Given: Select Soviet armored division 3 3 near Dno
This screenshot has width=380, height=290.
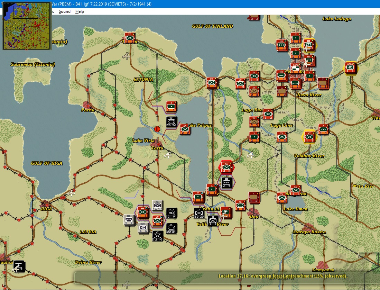Looking at the screenshot, I should pos(240,205).
